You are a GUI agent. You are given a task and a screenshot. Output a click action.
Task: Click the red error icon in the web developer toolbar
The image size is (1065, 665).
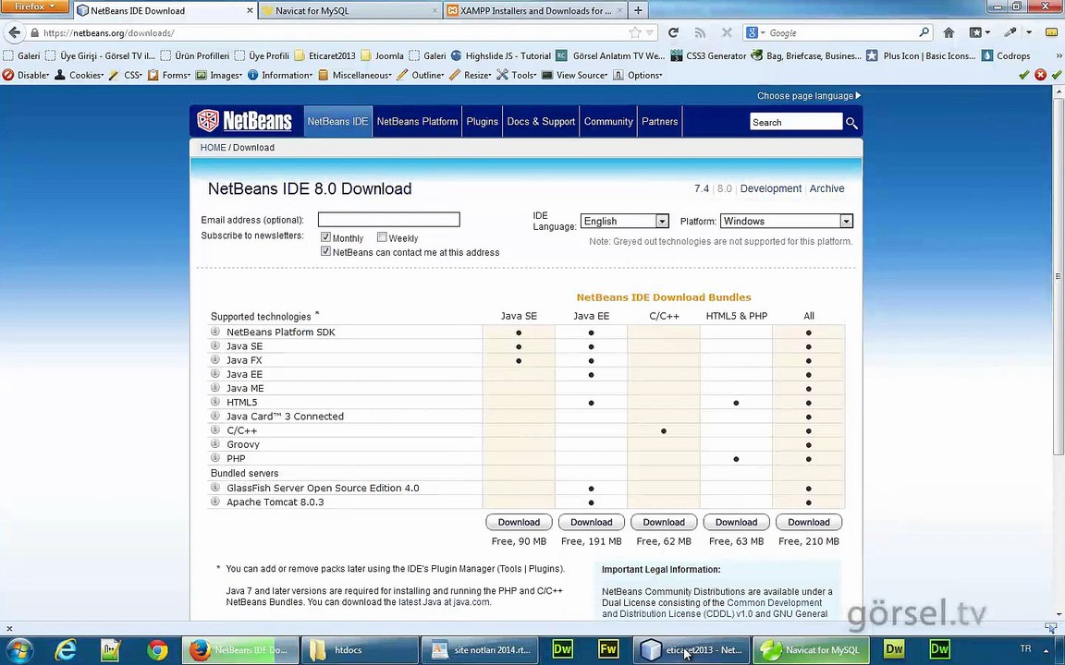(x=1040, y=76)
